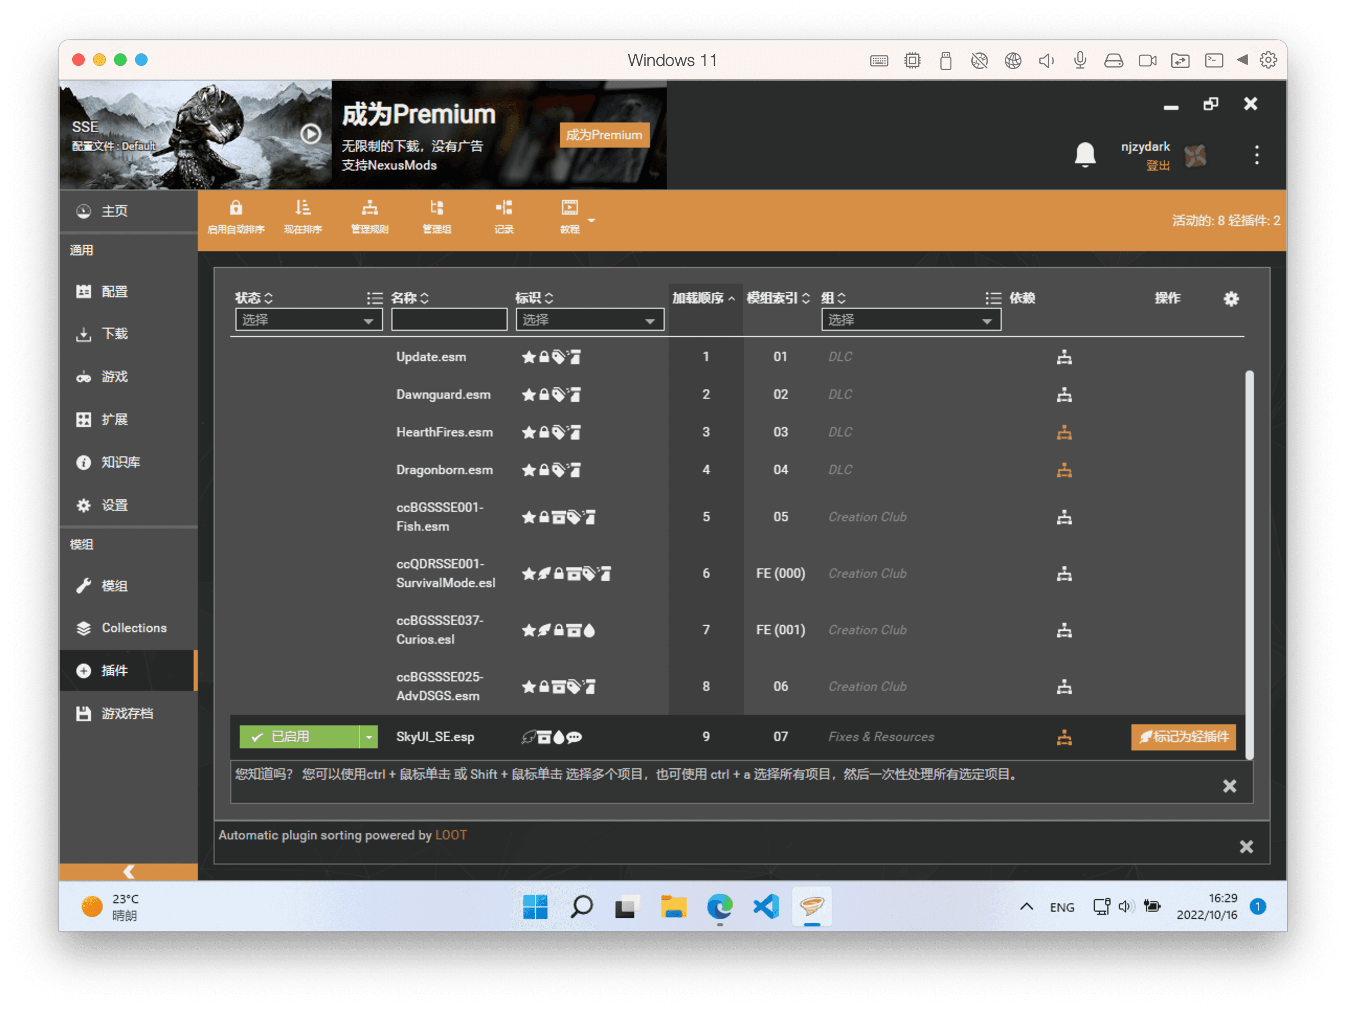Click the dependency icon for SkyUI_SE.esp
This screenshot has height=1009, width=1346.
1063,737
